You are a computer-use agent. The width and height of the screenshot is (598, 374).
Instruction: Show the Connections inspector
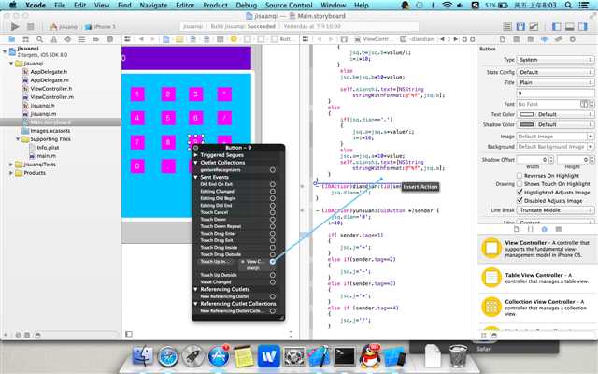tap(573, 39)
